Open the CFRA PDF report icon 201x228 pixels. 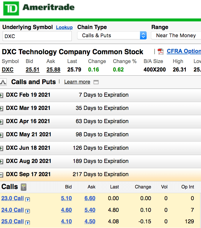tap(161, 52)
